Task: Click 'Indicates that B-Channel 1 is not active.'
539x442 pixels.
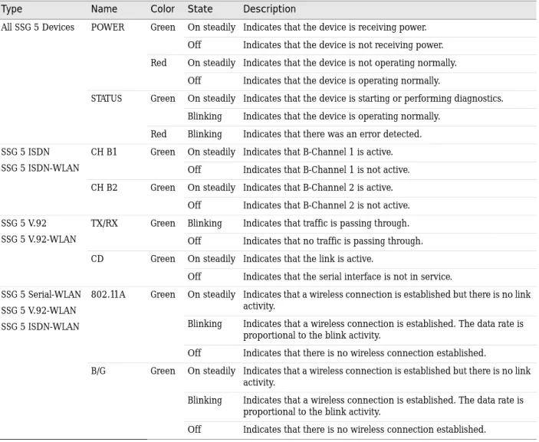Action: point(326,170)
